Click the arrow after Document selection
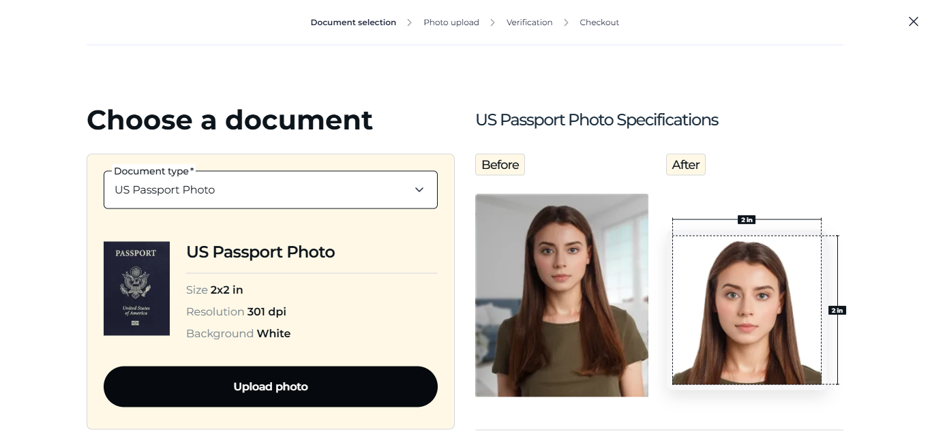The image size is (930, 434). point(409,22)
